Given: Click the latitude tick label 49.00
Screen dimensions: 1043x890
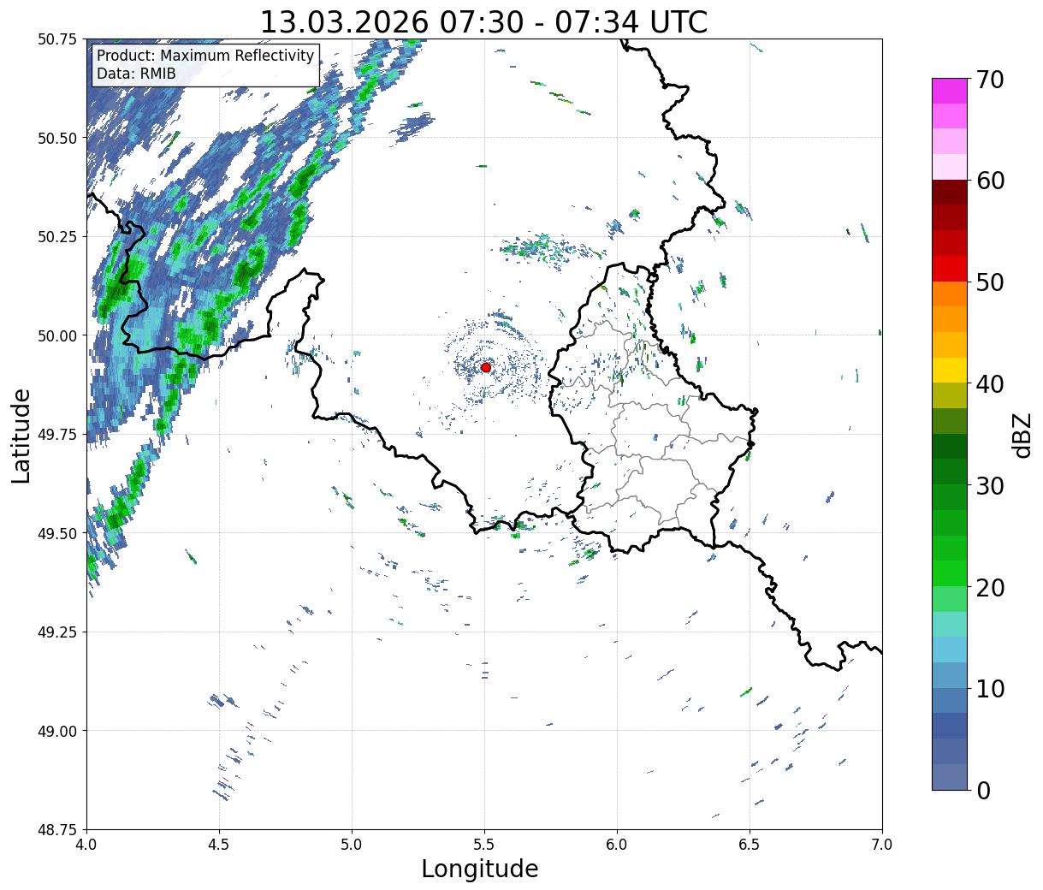Looking at the screenshot, I should click(57, 731).
